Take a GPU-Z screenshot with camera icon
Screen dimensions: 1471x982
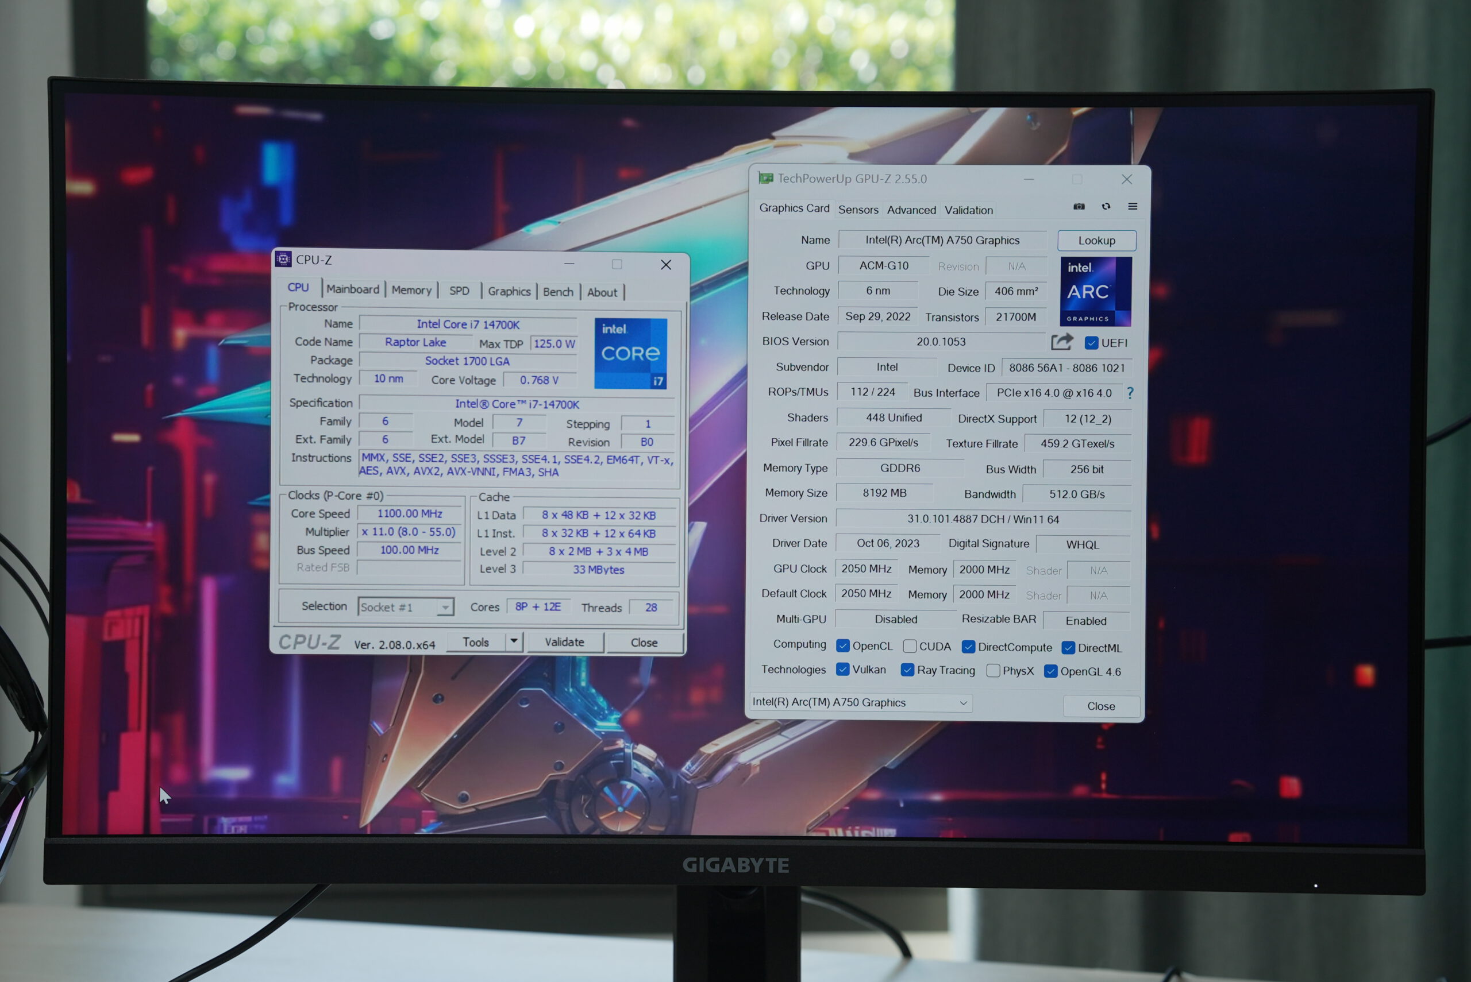tap(1079, 206)
